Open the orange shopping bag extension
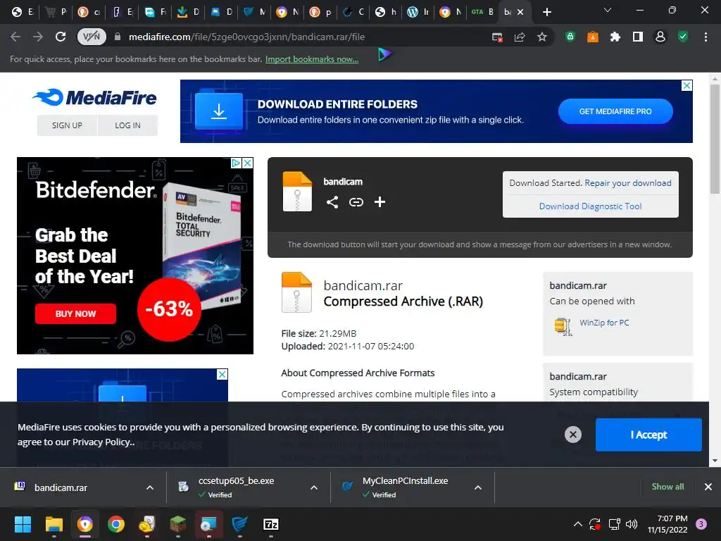The height and width of the screenshot is (541, 721). pos(593,37)
